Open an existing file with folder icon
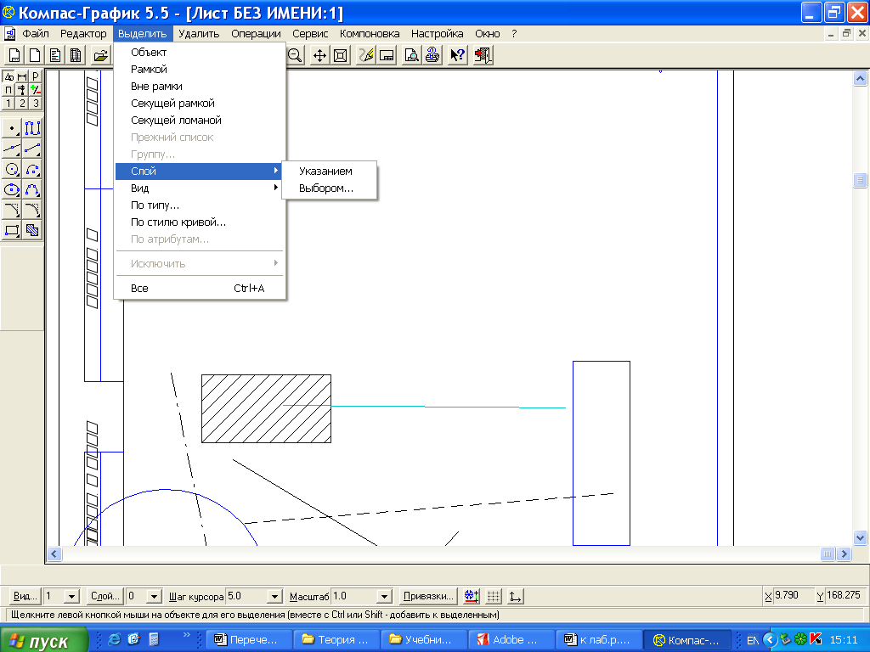Image resolution: width=870 pixels, height=652 pixels. click(100, 55)
